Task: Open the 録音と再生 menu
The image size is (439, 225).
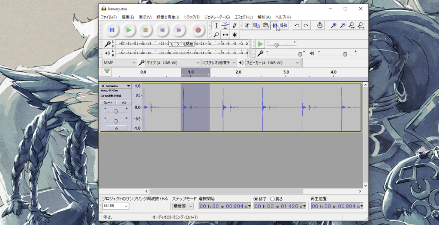Action: click(x=168, y=17)
